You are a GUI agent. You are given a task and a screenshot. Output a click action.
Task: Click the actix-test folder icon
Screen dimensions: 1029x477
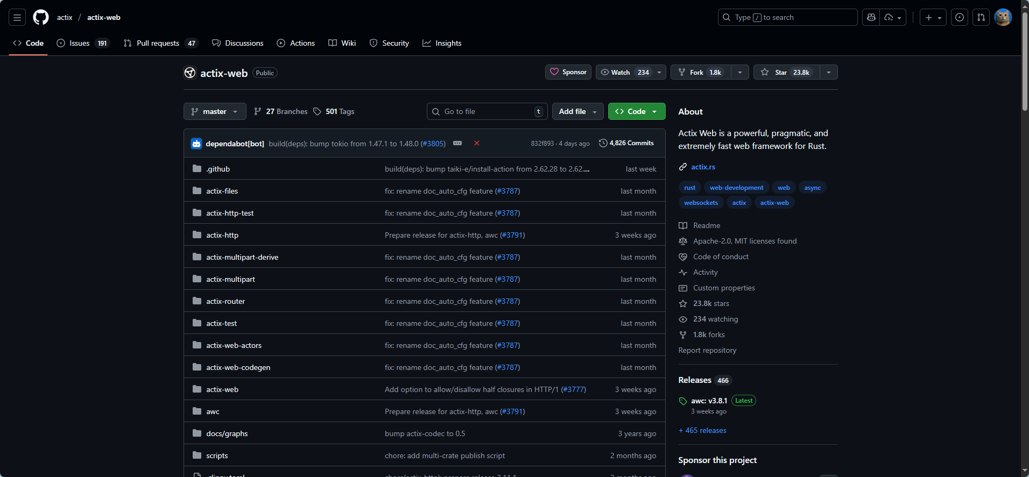[x=197, y=323]
